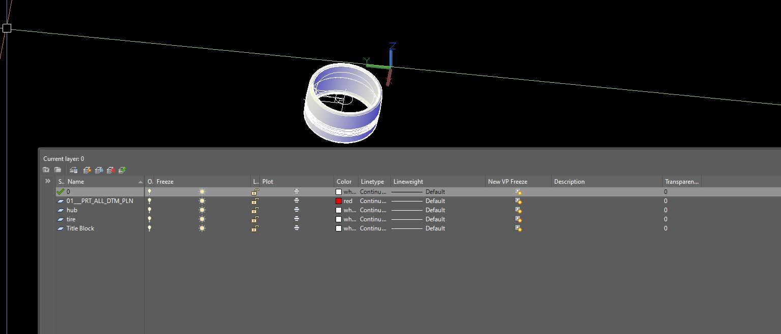Toggle plot for the 01__PRT_ALL_DTM_PLN layer

pyautogui.click(x=295, y=201)
